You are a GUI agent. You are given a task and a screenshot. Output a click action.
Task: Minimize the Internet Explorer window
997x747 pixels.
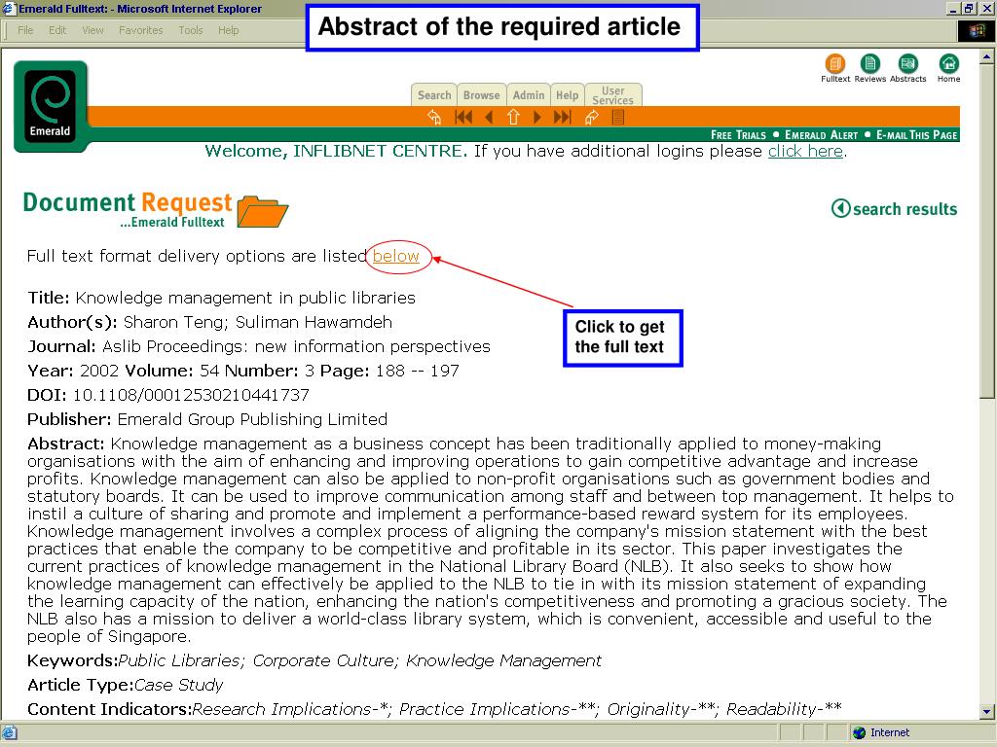[x=953, y=9]
